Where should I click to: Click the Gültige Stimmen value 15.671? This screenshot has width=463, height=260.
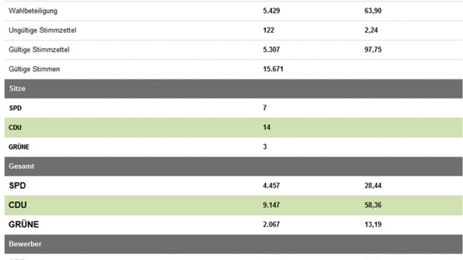[x=273, y=69]
